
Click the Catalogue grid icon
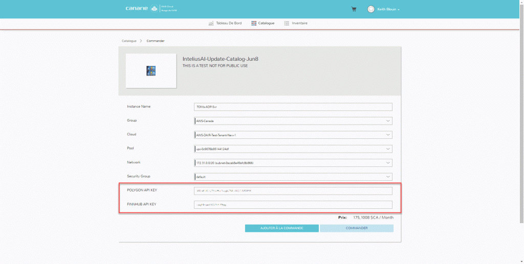(x=254, y=23)
